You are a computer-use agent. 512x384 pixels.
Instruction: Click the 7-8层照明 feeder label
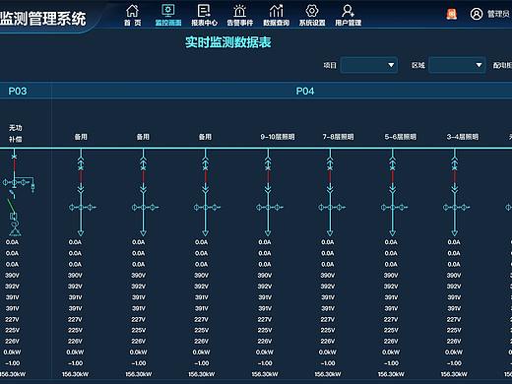coord(338,137)
